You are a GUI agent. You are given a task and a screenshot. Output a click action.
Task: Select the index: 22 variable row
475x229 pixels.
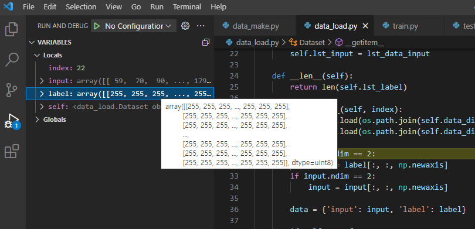120,68
